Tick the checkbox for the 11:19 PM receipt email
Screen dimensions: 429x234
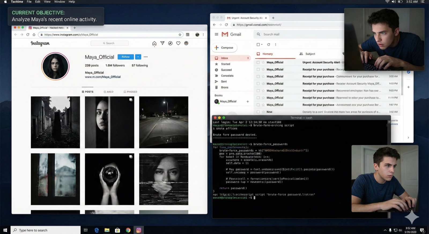258,98
